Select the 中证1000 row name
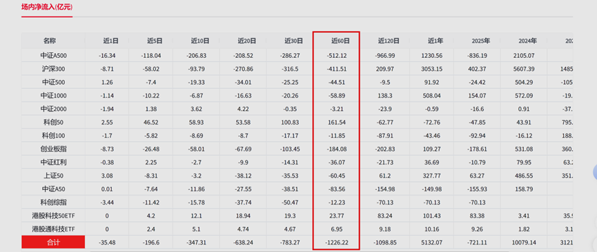The width and height of the screenshot is (597, 252). pos(53,96)
